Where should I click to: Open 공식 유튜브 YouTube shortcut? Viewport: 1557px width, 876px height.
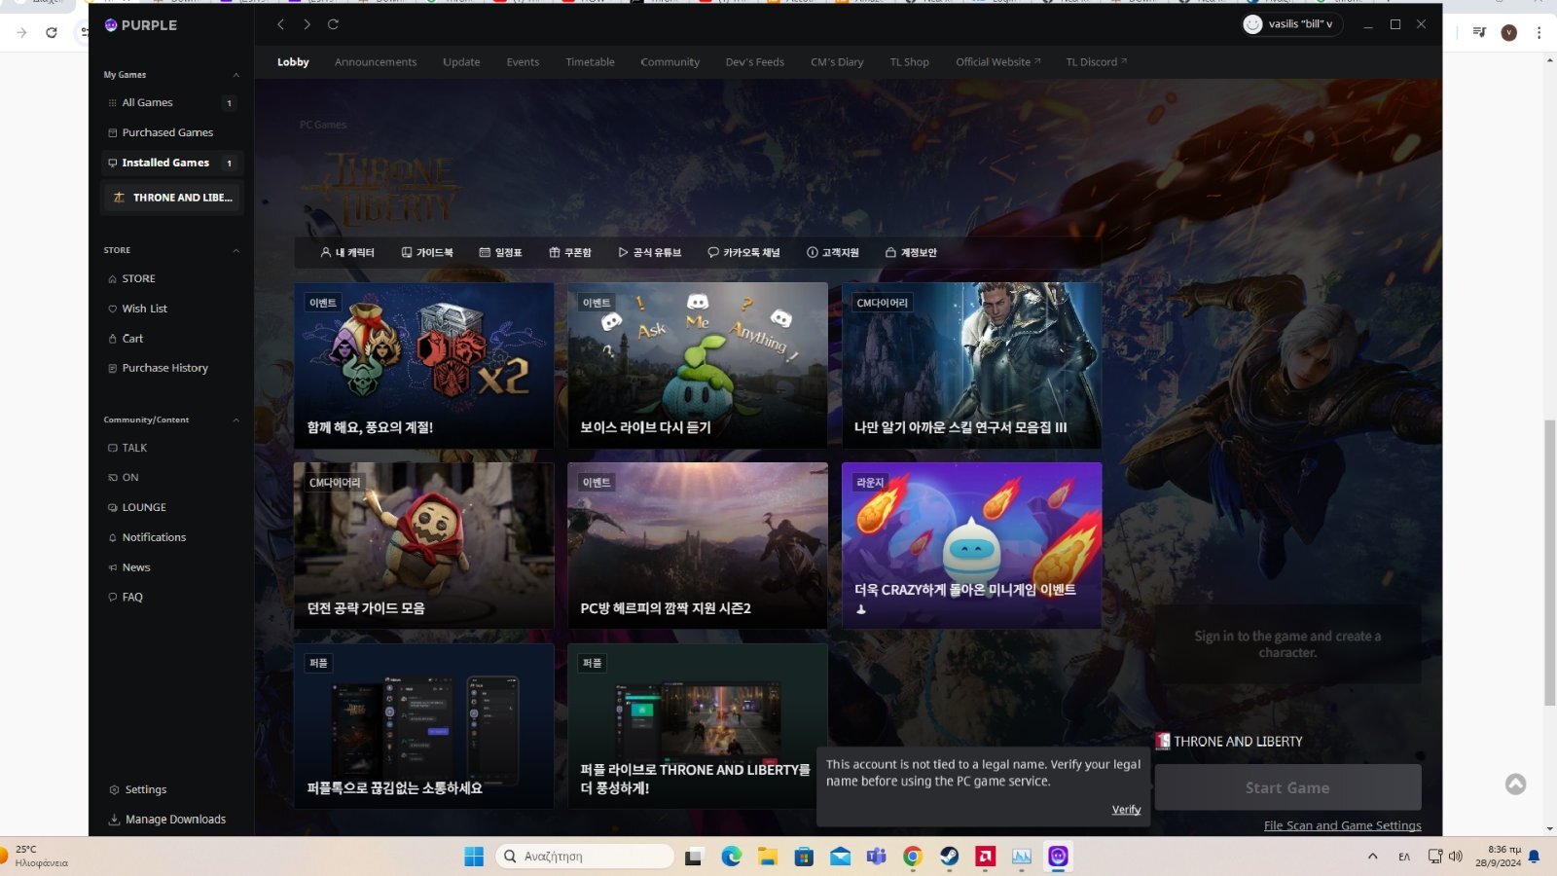click(649, 253)
